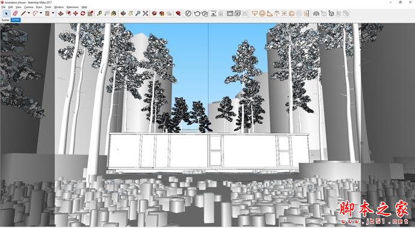The height and width of the screenshot is (228, 415).
Task: Open the Camera menu
Action: [29, 7]
